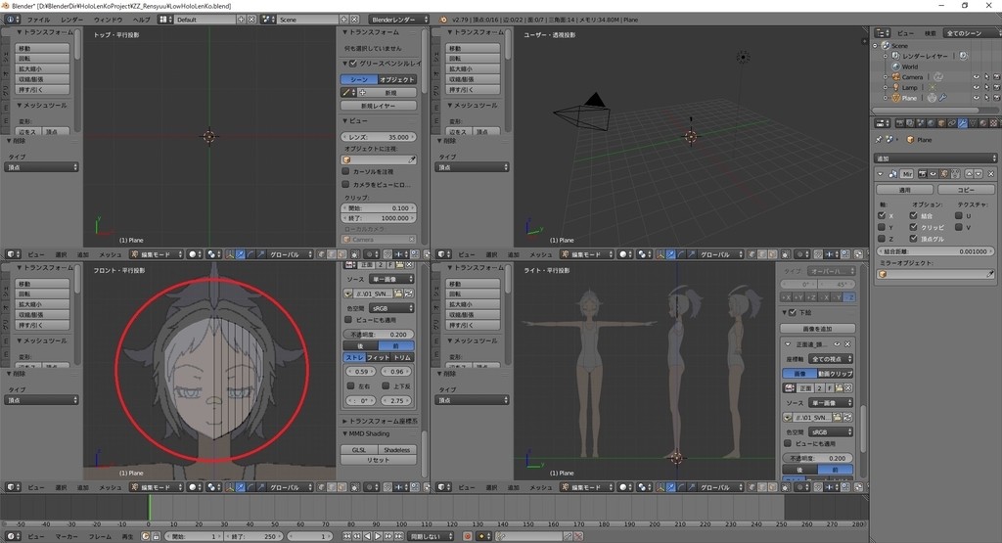Screen dimensions: 1002x543
Task: Click the eyedropper in View lock-to-object field
Action: tap(412, 159)
